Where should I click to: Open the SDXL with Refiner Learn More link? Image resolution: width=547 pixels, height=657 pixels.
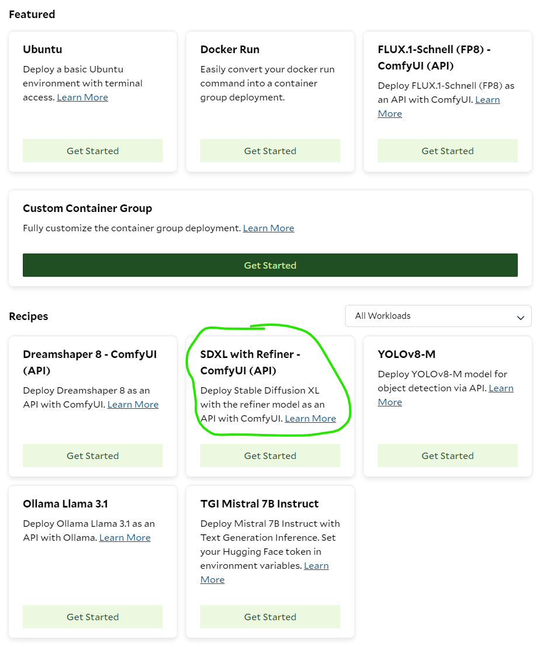click(311, 419)
